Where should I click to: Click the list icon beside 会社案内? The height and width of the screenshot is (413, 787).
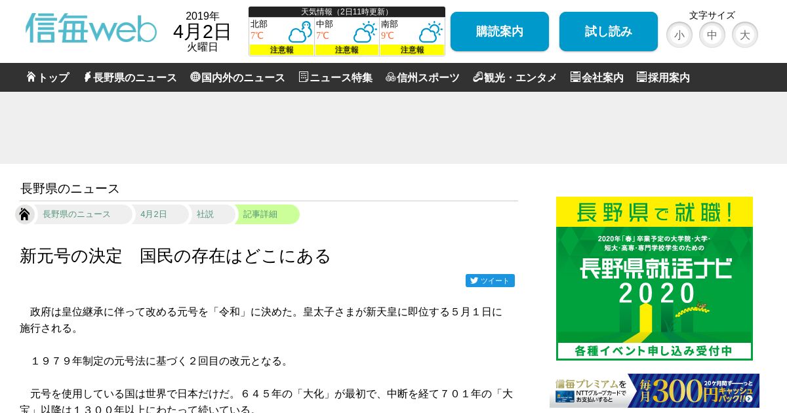(x=575, y=77)
